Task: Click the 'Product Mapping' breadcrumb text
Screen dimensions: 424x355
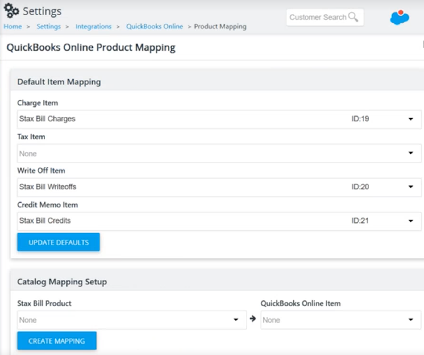Action: (220, 26)
